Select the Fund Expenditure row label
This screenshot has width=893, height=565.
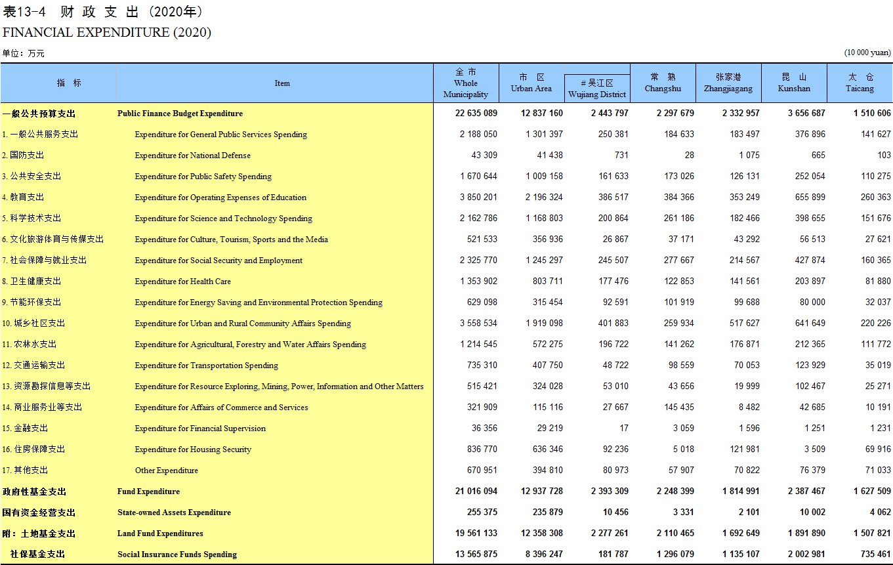click(148, 492)
